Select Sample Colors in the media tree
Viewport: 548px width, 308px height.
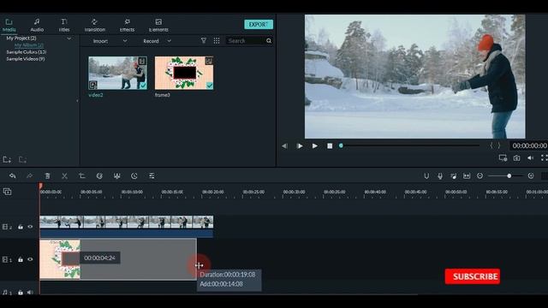pos(27,52)
